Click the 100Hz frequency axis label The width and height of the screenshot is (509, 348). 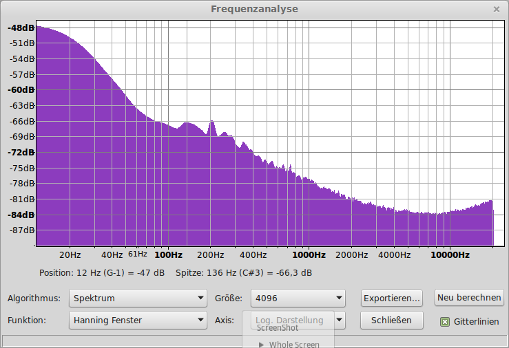tap(168, 255)
